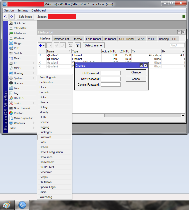Viewport: 189px width, 210px height.
Task: Open Log sidebar item
Action: 22,93
